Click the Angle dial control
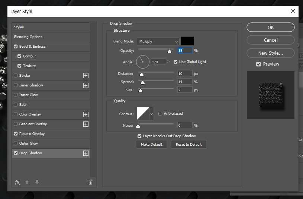 click(x=143, y=62)
